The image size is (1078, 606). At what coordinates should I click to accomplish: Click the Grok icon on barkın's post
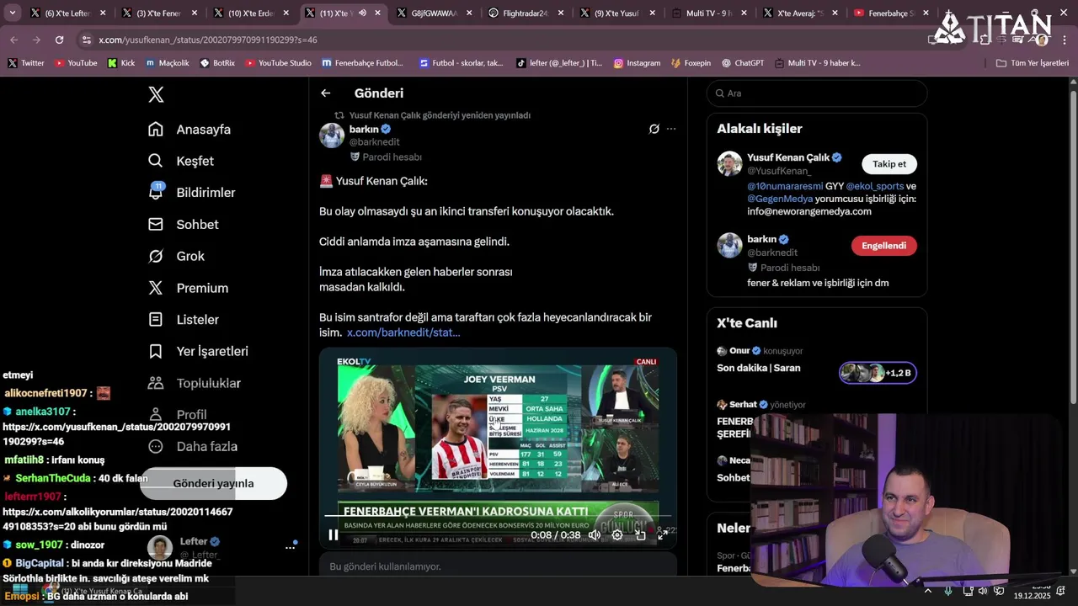tap(654, 129)
